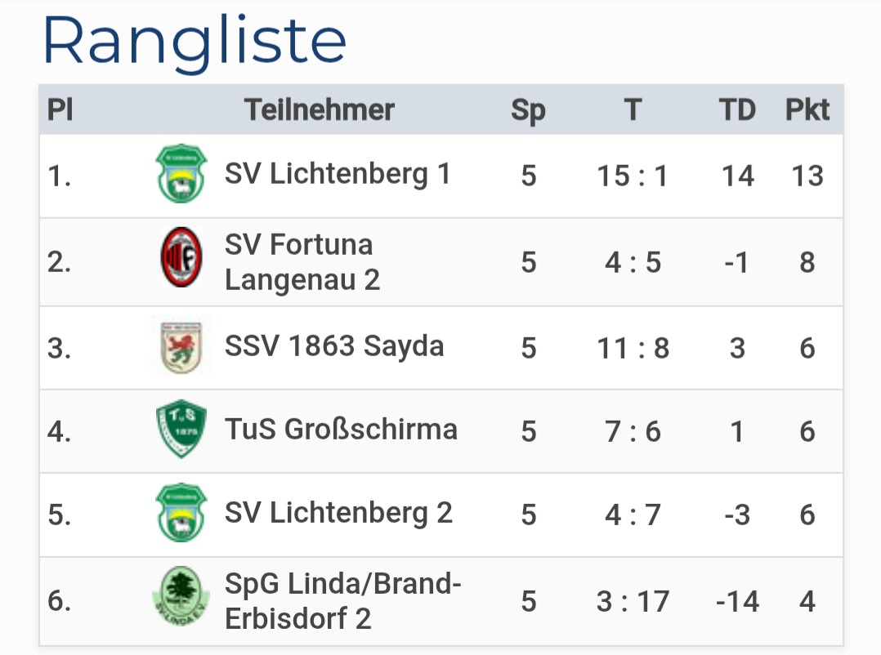The height and width of the screenshot is (655, 881).
Task: Open SpG Linda/Brand-Erbisdorf 2 team page
Action: [x=342, y=601]
